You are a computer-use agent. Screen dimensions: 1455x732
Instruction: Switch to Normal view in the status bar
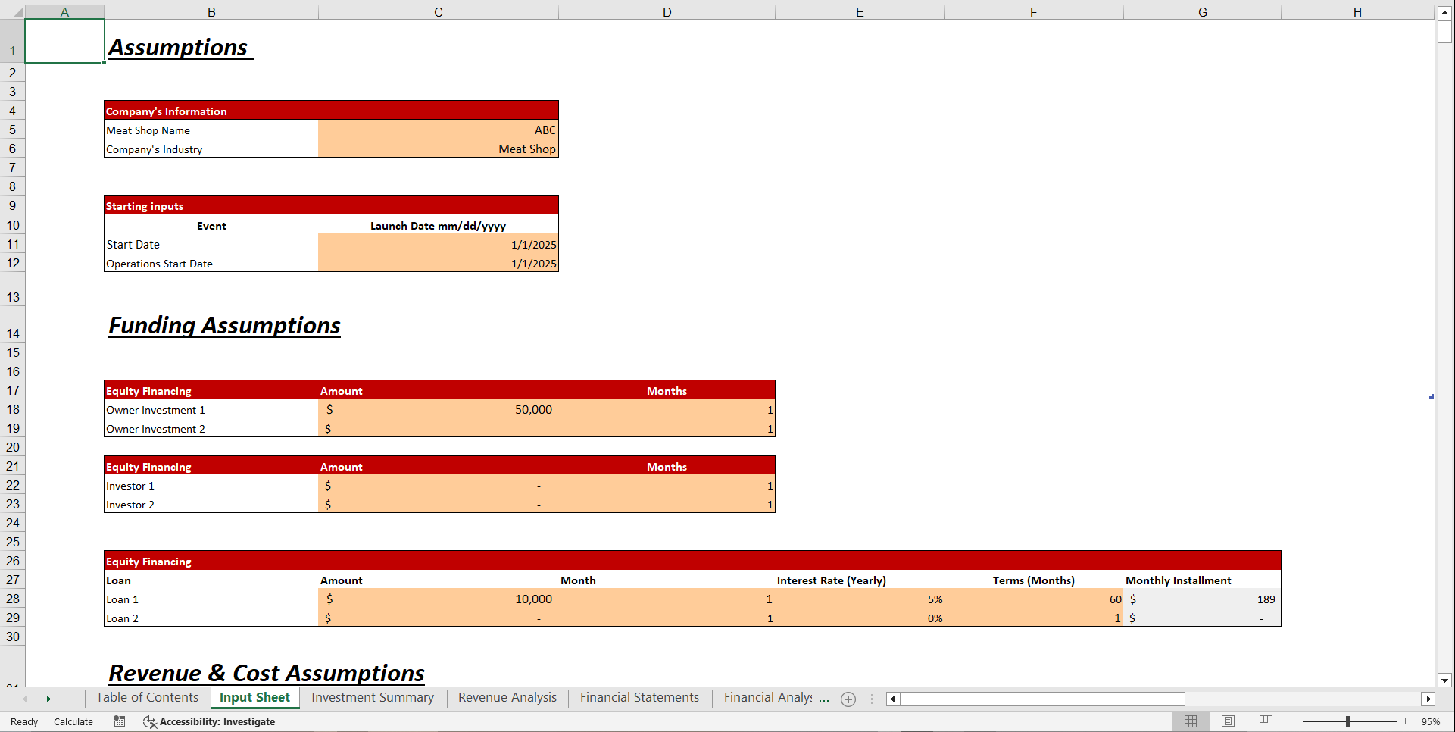1191,721
